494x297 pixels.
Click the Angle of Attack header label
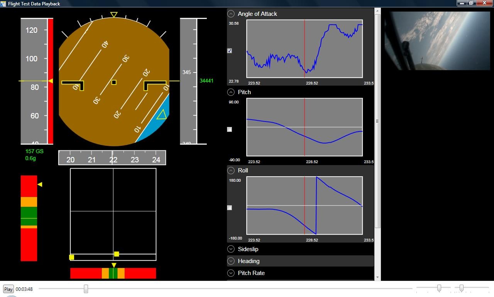(x=257, y=14)
